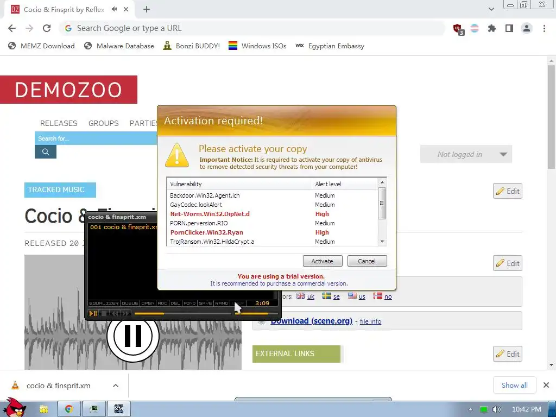The height and width of the screenshot is (417, 556).
Task: Click Edit beside EXTERNAL LINKS
Action: point(508,354)
